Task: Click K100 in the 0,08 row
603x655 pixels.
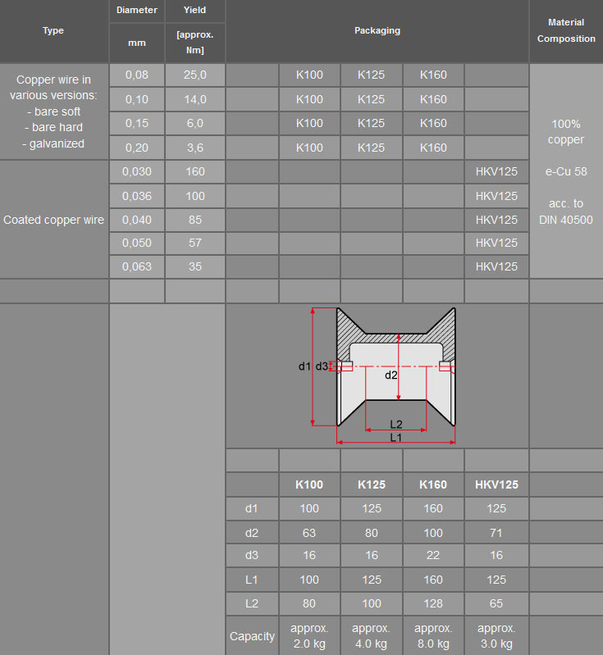Action: pyautogui.click(x=309, y=75)
